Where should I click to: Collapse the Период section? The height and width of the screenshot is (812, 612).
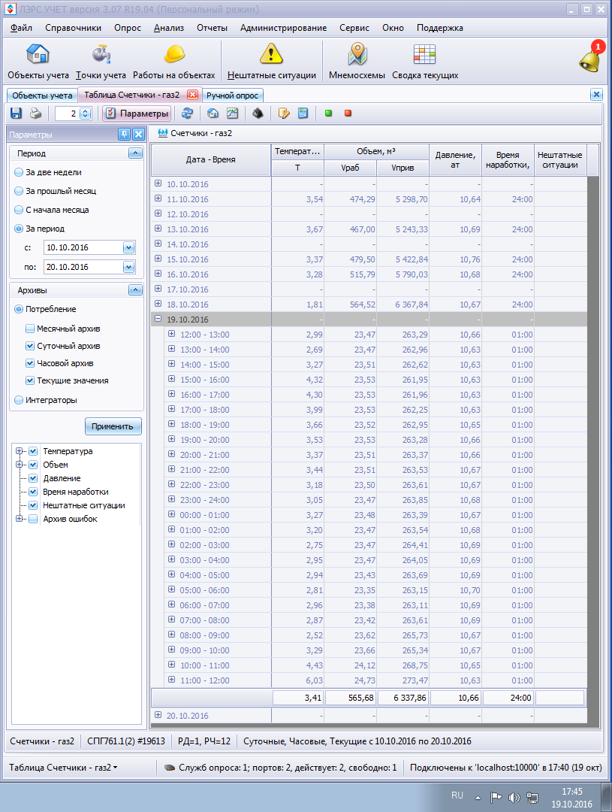[x=135, y=153]
